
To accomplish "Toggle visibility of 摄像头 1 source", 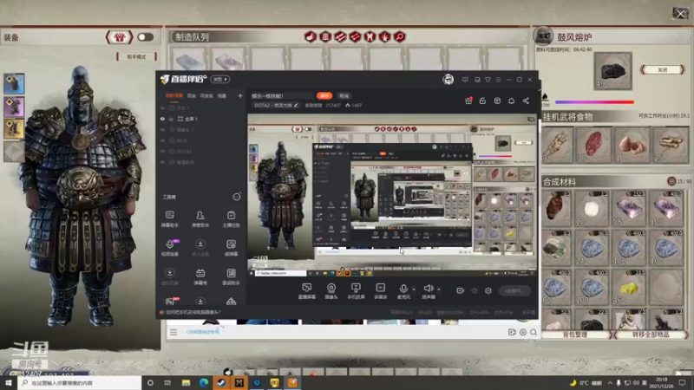I will pyautogui.click(x=162, y=129).
